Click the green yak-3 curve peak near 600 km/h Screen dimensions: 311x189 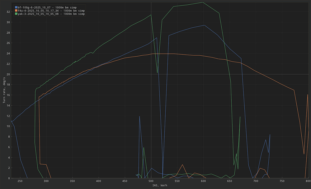(203, 2)
